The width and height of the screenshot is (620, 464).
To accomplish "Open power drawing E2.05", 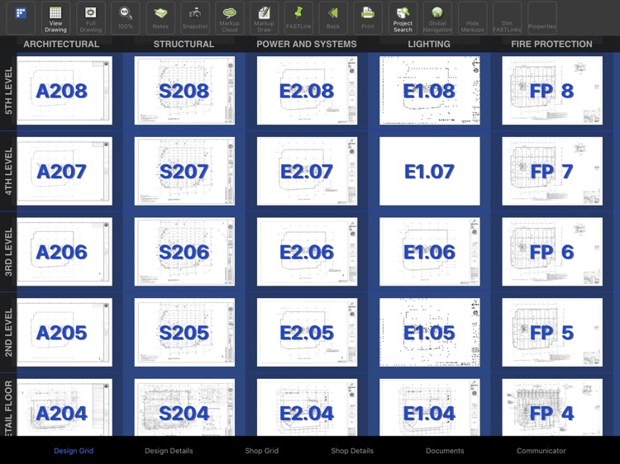I will pos(307,332).
